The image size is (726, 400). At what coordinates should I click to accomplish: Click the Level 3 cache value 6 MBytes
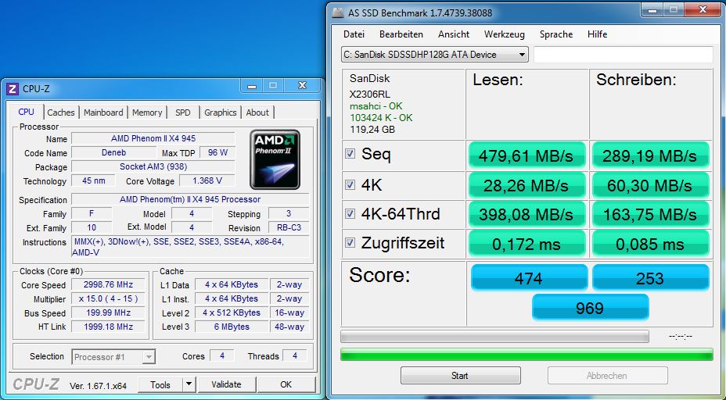click(232, 327)
